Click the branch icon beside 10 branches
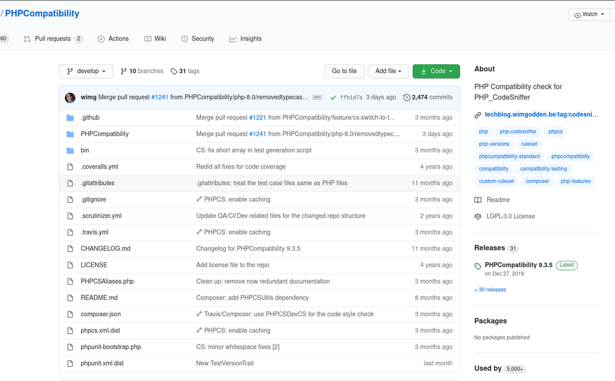The height and width of the screenshot is (381, 615). (124, 71)
